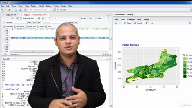Click the Find/Replace magnifier icon
The width and height of the screenshot is (192, 108).
pyautogui.click(x=39, y=18)
